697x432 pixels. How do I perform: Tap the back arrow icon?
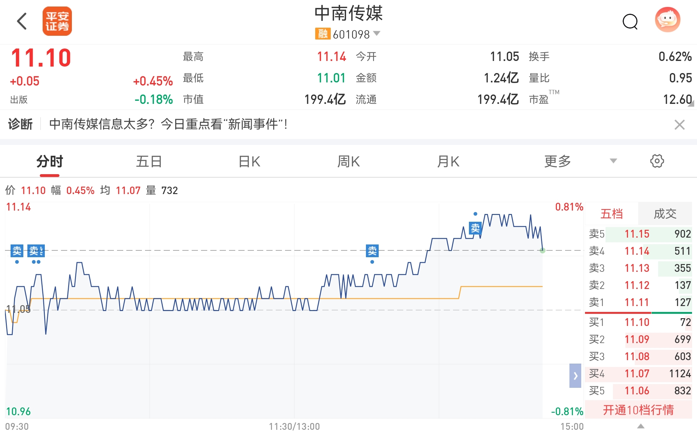[x=22, y=21]
